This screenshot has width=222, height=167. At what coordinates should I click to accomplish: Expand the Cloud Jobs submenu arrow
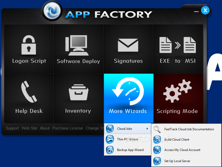147,129
